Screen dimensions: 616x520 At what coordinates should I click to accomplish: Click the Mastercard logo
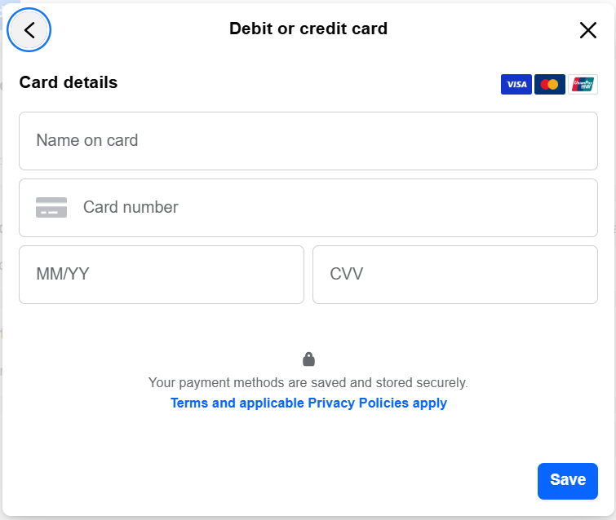point(549,84)
